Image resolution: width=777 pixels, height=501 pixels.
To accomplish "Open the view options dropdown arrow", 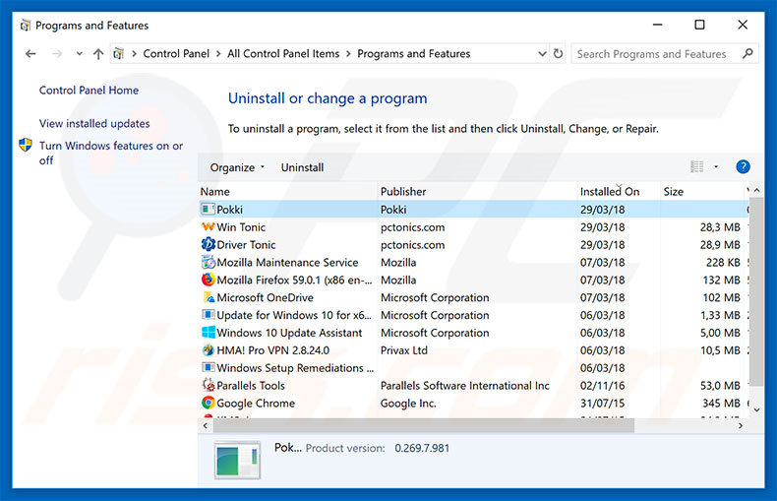I will click(x=716, y=166).
